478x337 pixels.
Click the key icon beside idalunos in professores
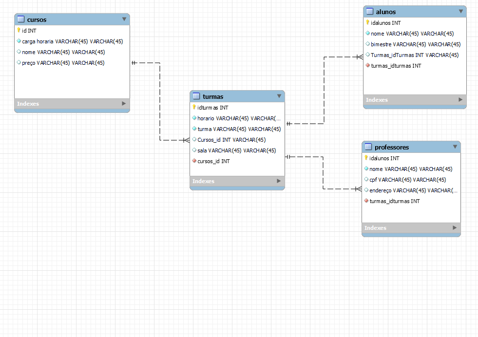click(367, 158)
